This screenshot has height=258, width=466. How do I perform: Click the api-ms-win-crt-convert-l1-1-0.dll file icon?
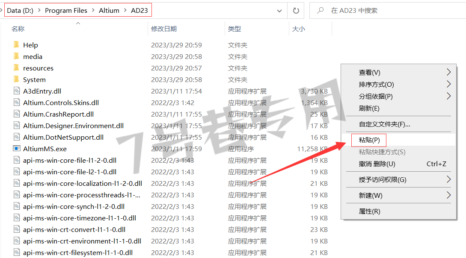point(17,229)
